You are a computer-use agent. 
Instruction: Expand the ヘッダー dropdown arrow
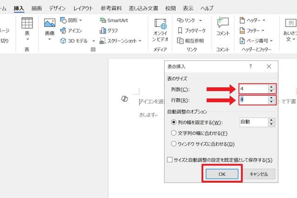[x=264, y=20]
